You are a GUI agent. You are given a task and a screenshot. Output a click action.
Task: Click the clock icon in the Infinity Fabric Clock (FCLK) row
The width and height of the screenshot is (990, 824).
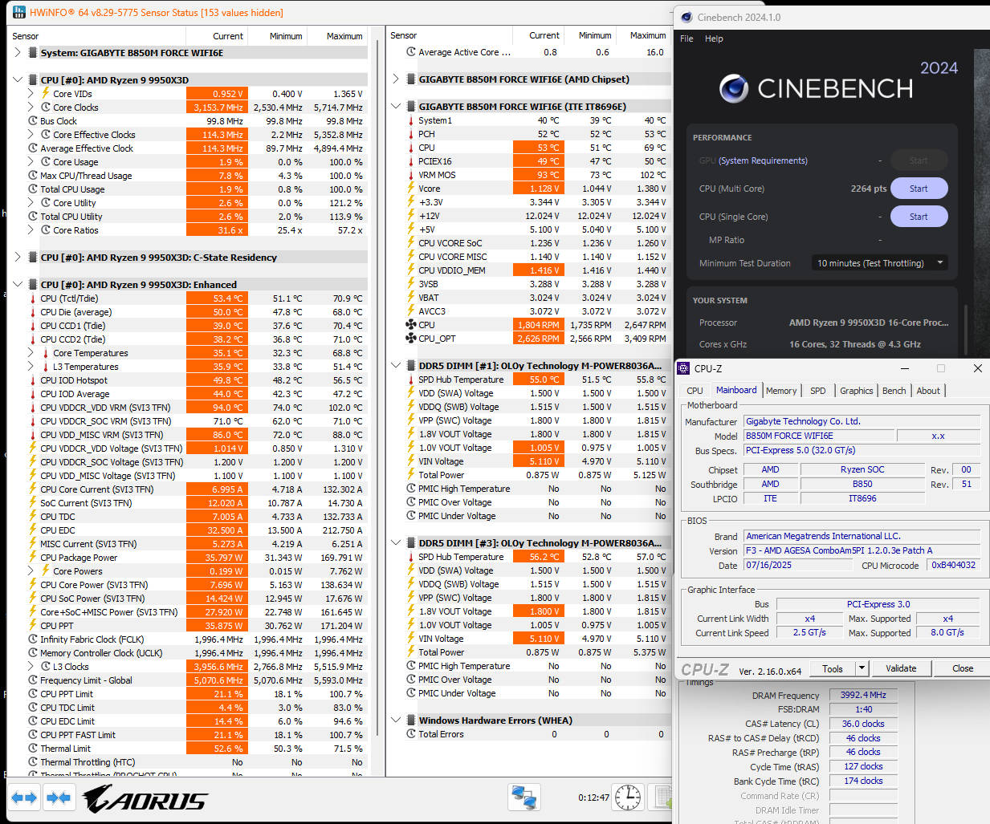click(x=33, y=639)
